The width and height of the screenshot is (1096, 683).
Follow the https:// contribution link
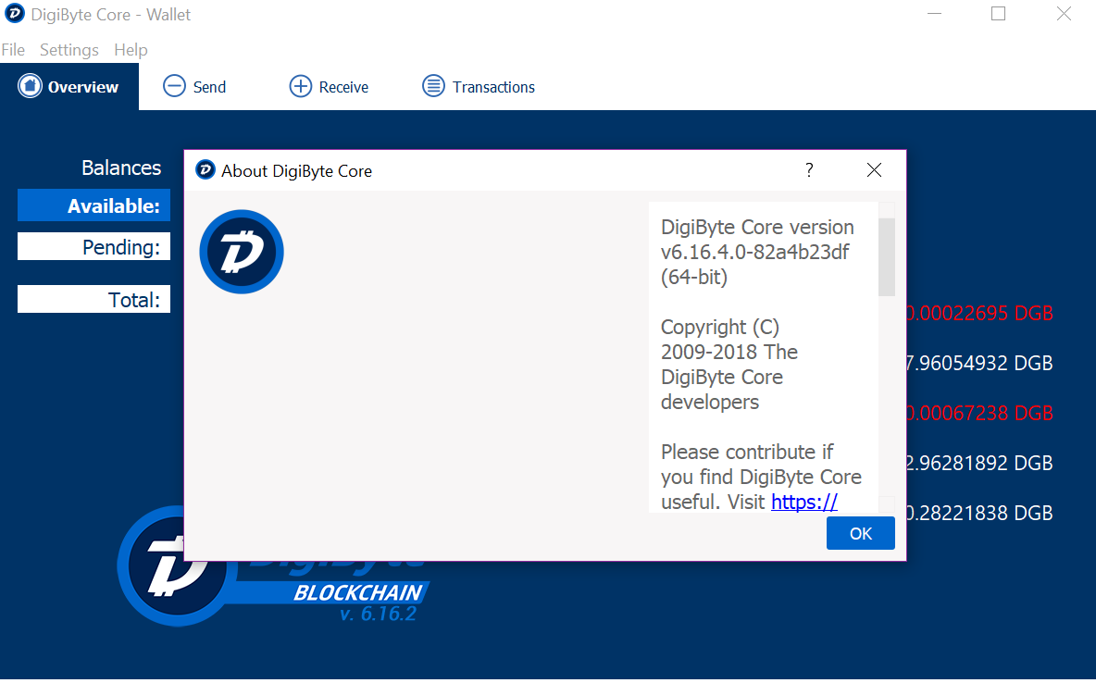pyautogui.click(x=803, y=501)
